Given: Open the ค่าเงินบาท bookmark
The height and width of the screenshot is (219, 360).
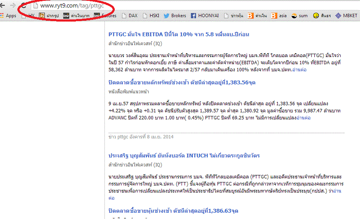Looking at the screenshot, I should (x=76, y=16).
